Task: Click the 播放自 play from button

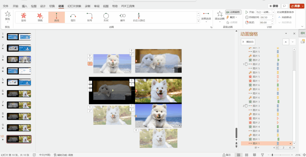Action: coord(248,42)
